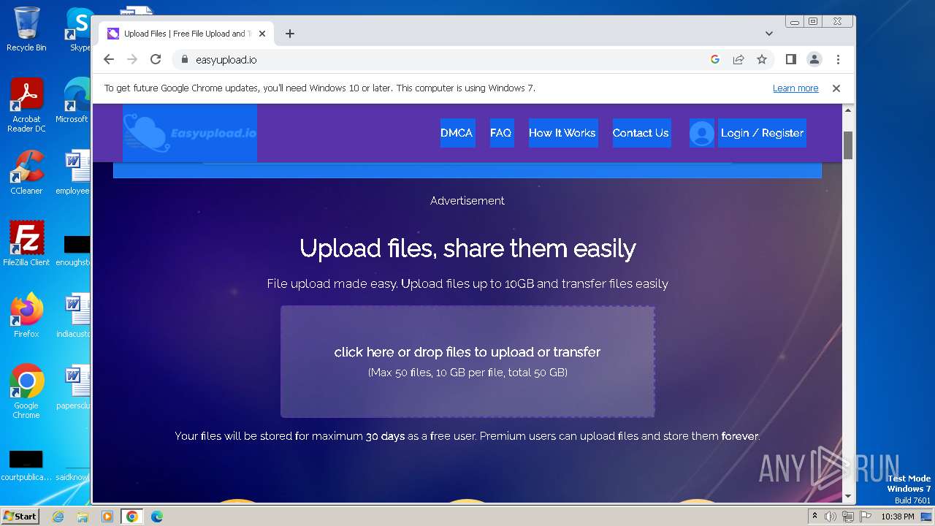Open the How It Works page
Viewport: 935px width, 526px height.
pyautogui.click(x=562, y=133)
